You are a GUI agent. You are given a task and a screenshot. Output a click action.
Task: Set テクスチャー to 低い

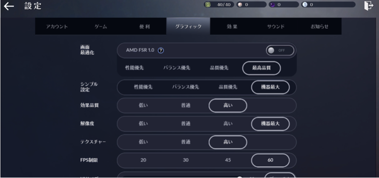[x=143, y=142]
